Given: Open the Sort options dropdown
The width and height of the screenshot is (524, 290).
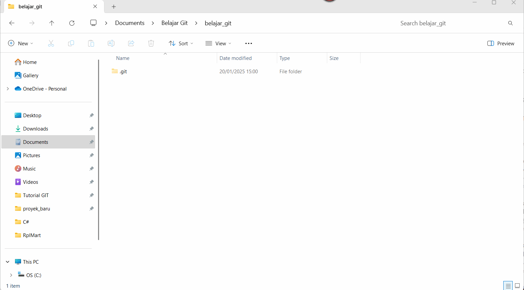Looking at the screenshot, I should 181,43.
